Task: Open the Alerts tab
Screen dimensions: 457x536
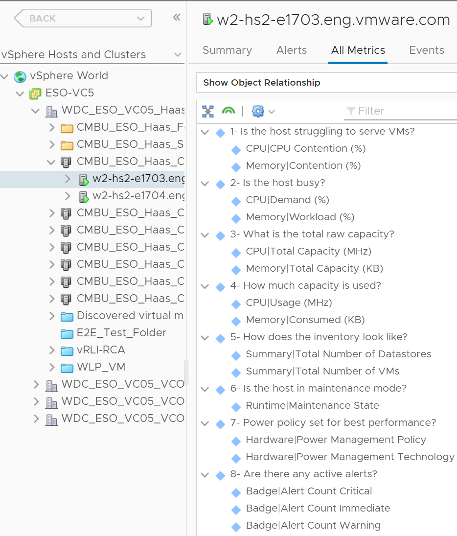Action: pyautogui.click(x=292, y=50)
